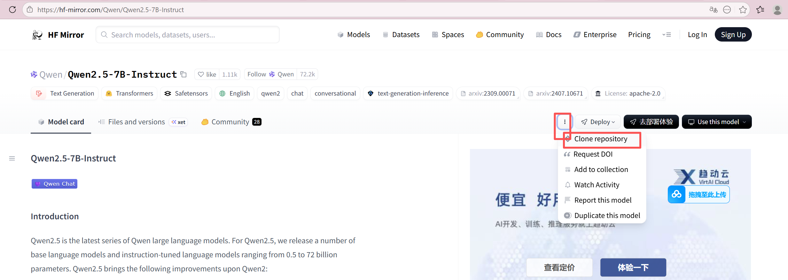
Task: Follow the Qwen organization
Action: [x=270, y=74]
